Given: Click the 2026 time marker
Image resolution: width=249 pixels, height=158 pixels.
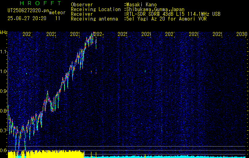Looking at the screenshot, I should tap(146, 34).
